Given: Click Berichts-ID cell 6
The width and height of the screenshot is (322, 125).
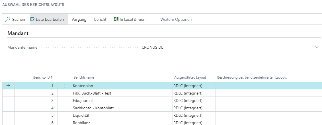Looking at the screenshot, I should [x=36, y=122].
